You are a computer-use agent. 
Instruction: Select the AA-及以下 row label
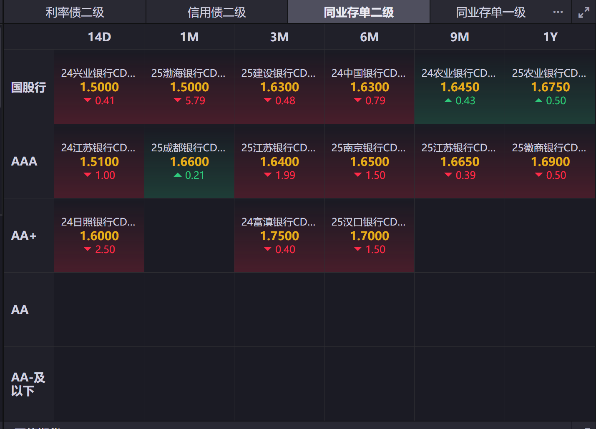pos(28,384)
